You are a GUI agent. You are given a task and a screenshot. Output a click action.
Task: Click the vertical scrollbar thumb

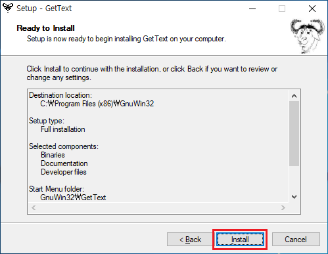pos(294,133)
